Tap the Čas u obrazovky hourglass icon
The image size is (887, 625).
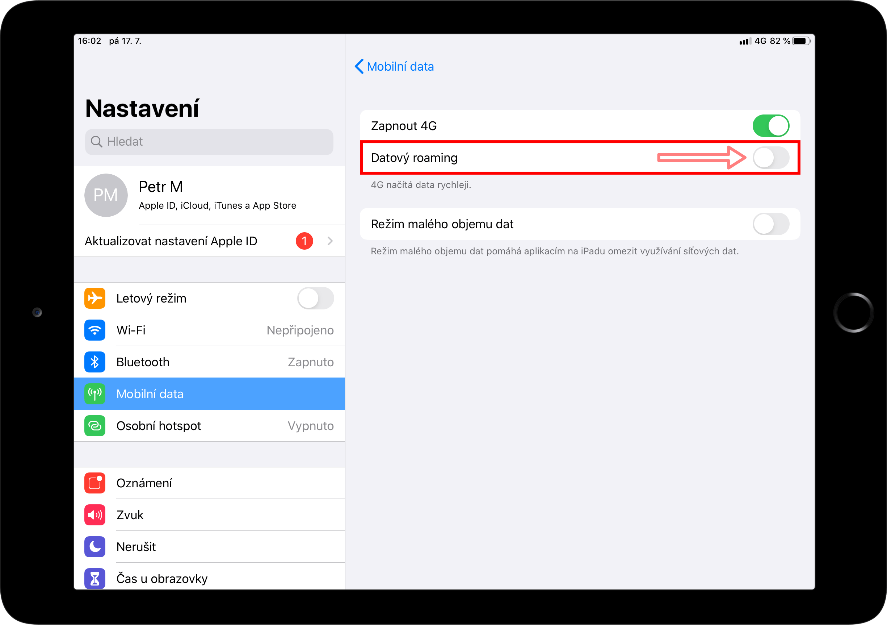94,579
